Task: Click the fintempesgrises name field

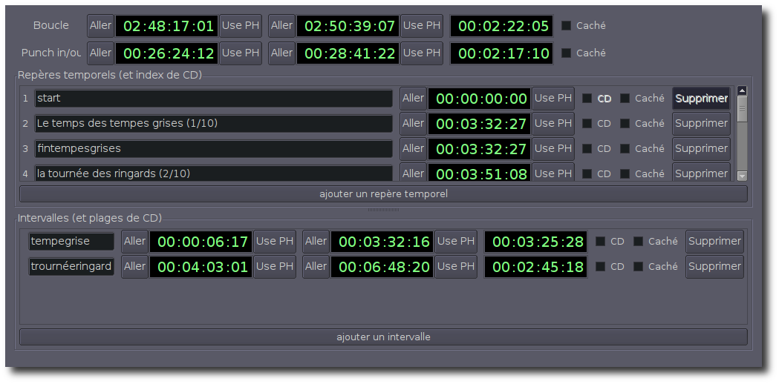Action: pos(213,149)
